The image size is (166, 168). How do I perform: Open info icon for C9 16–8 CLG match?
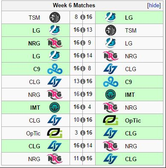83,69
